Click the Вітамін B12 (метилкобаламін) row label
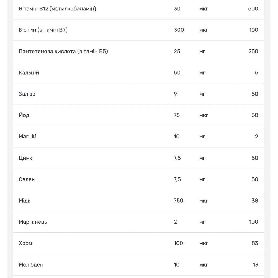The width and height of the screenshot is (278, 278). pyautogui.click(x=58, y=8)
